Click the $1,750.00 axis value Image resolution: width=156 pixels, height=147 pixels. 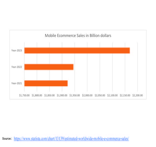tap(24, 95)
